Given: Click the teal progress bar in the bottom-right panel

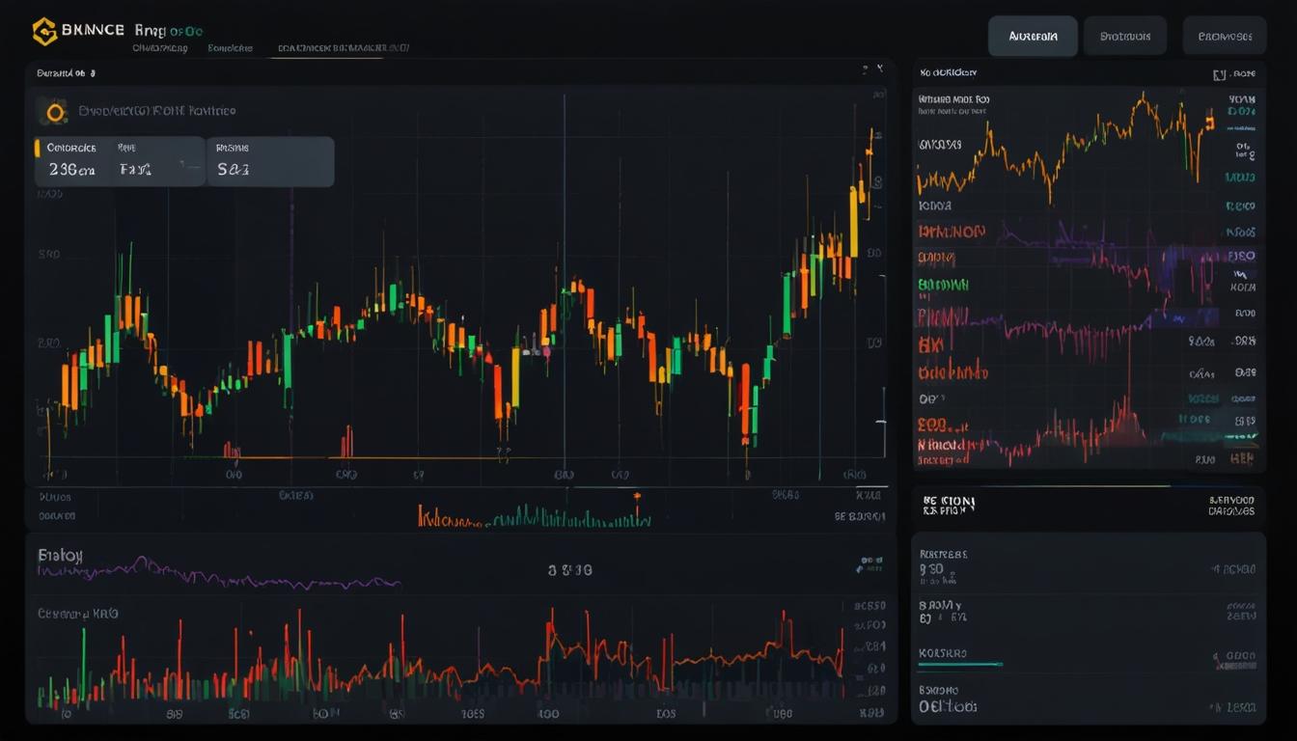Looking at the screenshot, I should 961,664.
